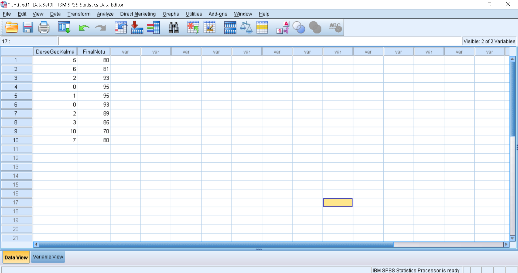
Task: Undo the last action with the green arrow
Action: click(84, 28)
